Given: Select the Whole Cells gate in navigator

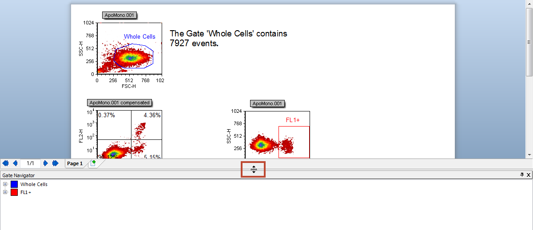Looking at the screenshot, I should pos(34,184).
